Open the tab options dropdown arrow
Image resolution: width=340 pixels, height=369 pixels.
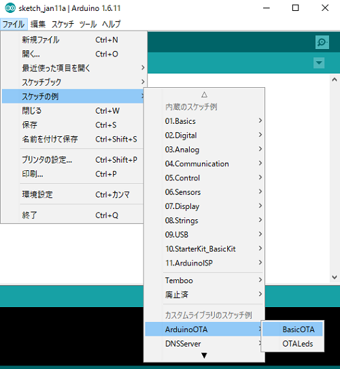[319, 63]
